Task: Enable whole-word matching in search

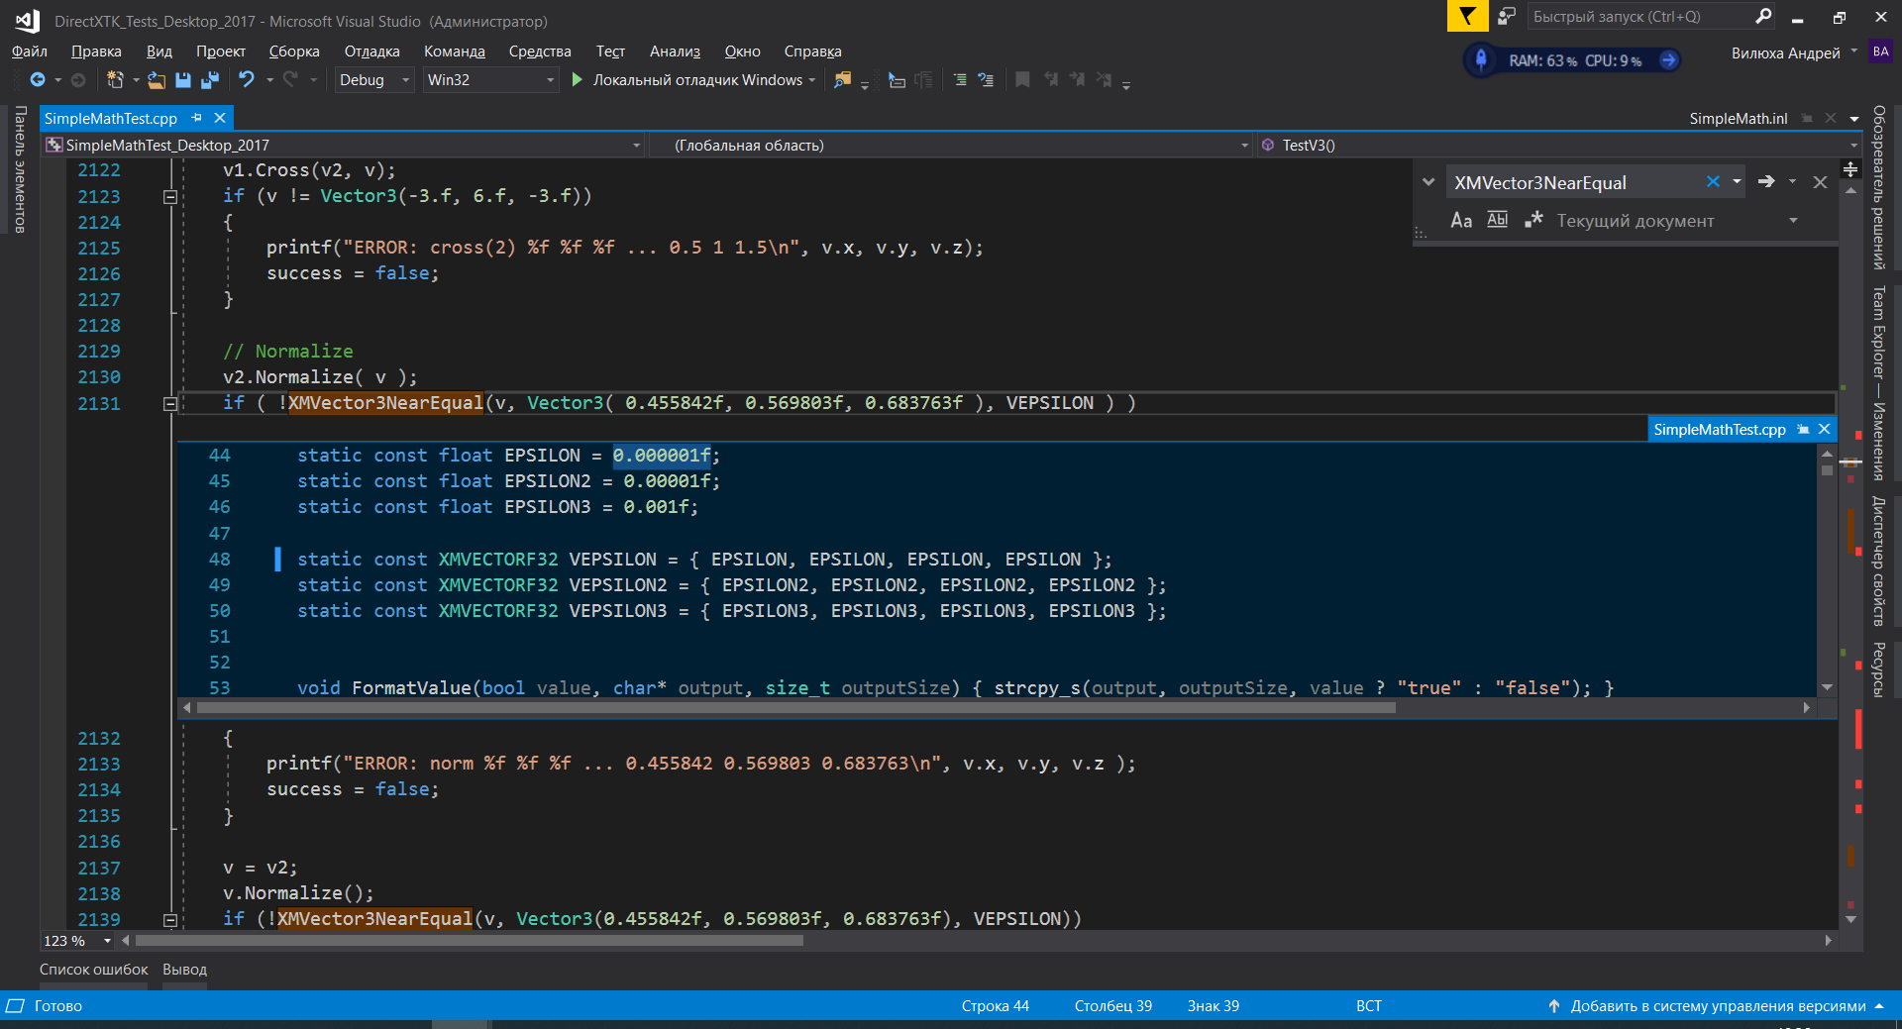Action: click(1497, 220)
